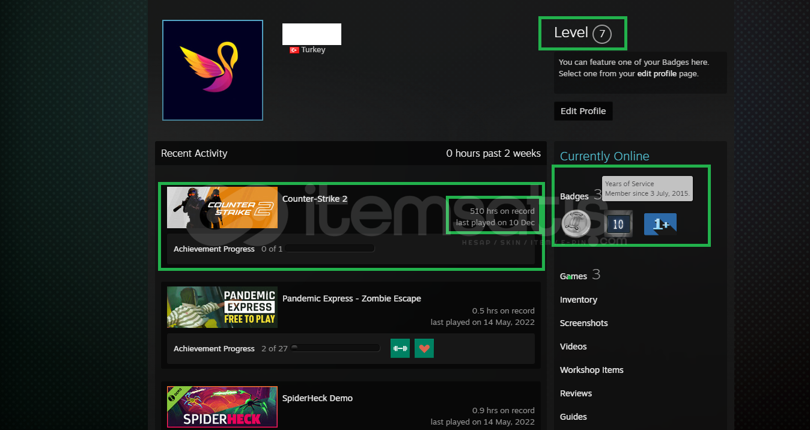
Task: Click the badge icon showing number 10
Action: (x=618, y=224)
